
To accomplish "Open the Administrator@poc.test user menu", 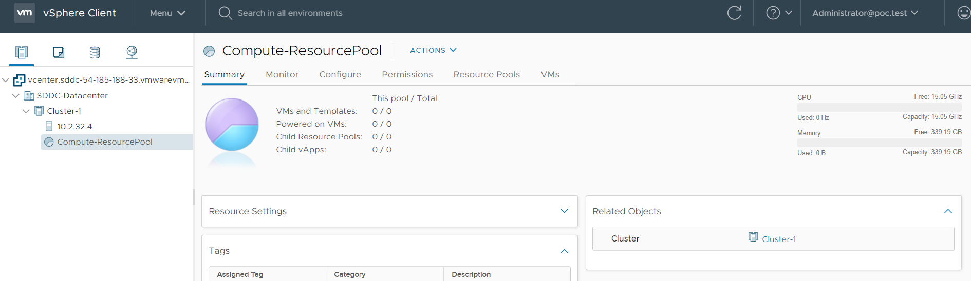I will pos(865,13).
